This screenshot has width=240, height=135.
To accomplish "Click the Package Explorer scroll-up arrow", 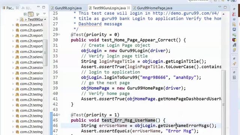I will point(45,19).
